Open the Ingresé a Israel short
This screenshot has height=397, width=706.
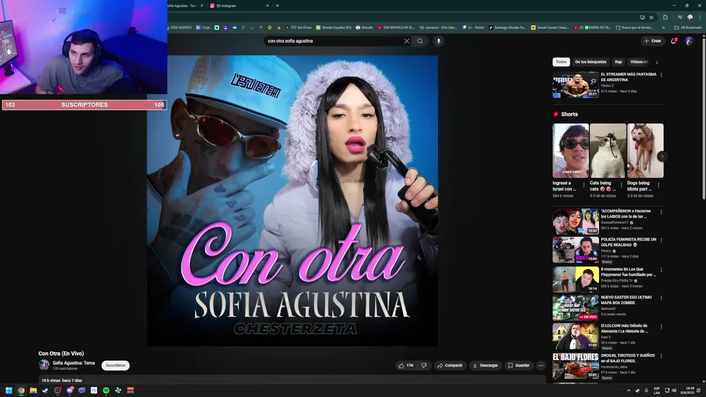pyautogui.click(x=570, y=151)
